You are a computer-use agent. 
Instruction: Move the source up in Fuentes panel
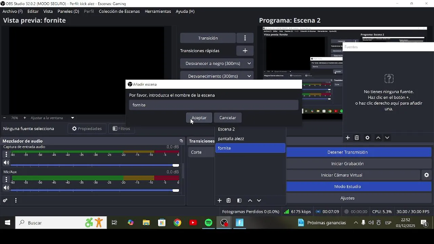pos(378,138)
